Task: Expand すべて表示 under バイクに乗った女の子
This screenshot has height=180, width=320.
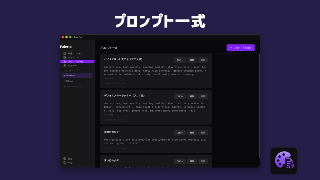Action: click(x=109, y=78)
